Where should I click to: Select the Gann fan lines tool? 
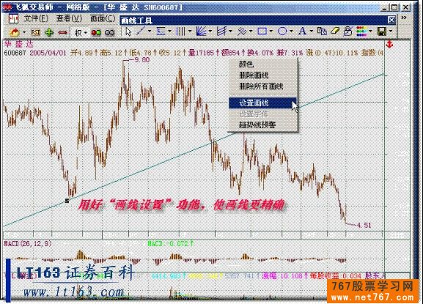(x=201, y=31)
